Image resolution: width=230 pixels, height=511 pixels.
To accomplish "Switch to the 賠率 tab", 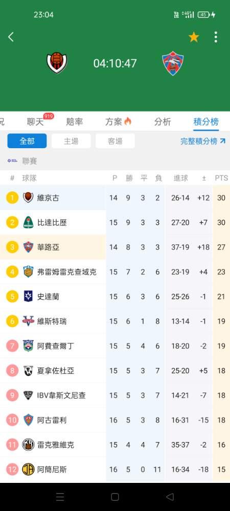I will (x=74, y=122).
